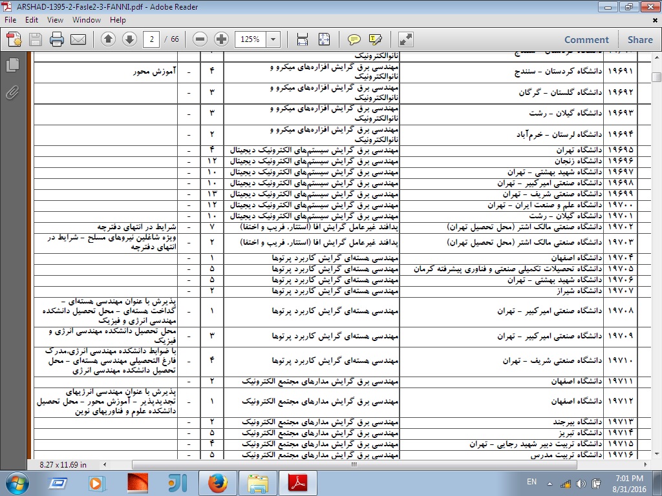Click capacity value ۱۳ in row 19699

tap(212, 194)
